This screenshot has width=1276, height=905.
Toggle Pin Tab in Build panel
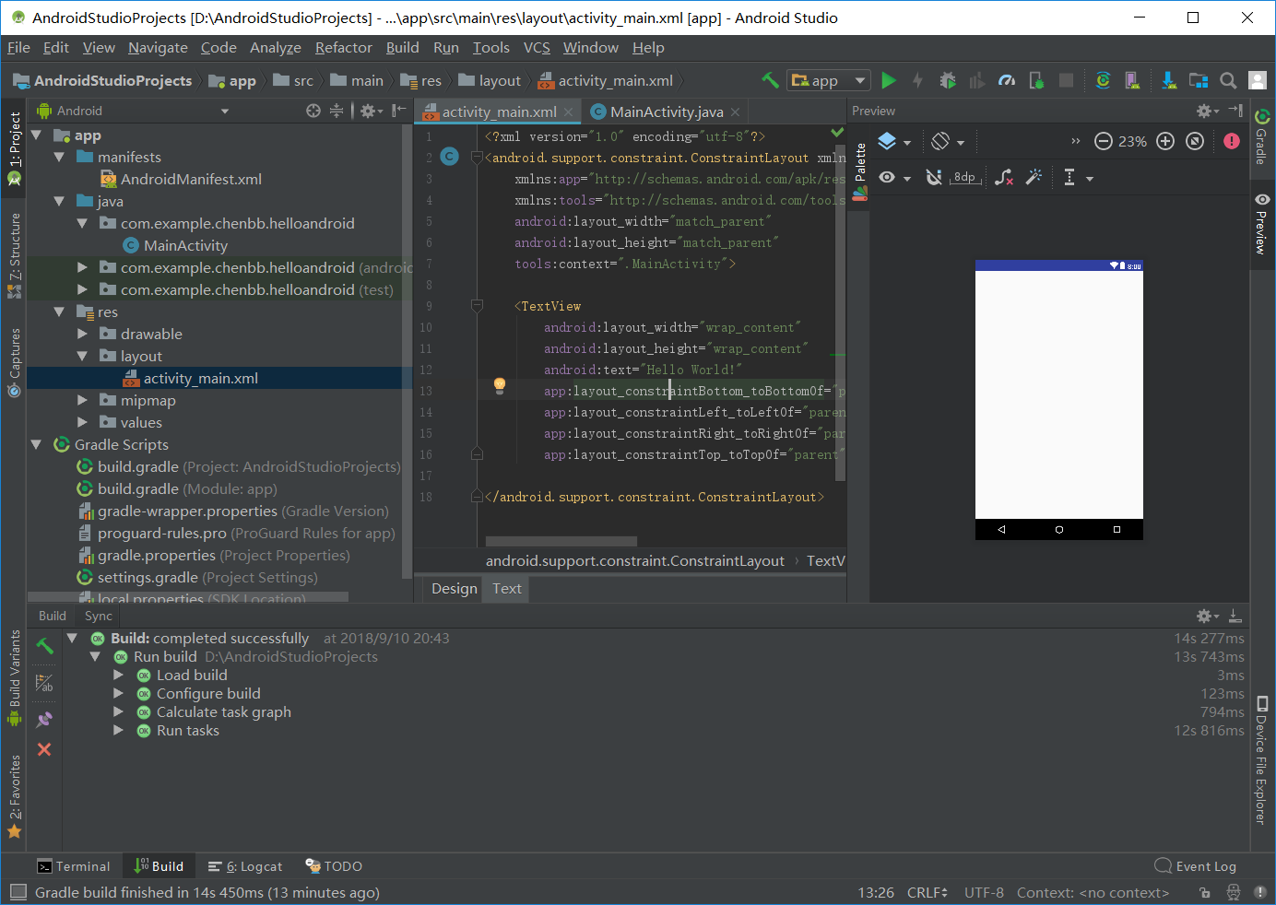tap(44, 719)
